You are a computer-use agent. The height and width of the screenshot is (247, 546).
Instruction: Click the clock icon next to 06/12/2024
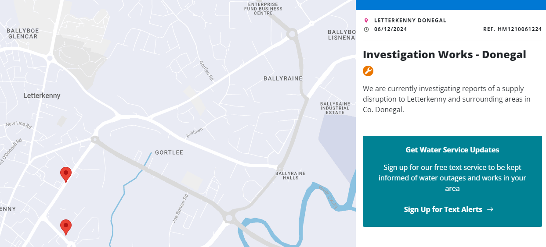[x=366, y=29]
